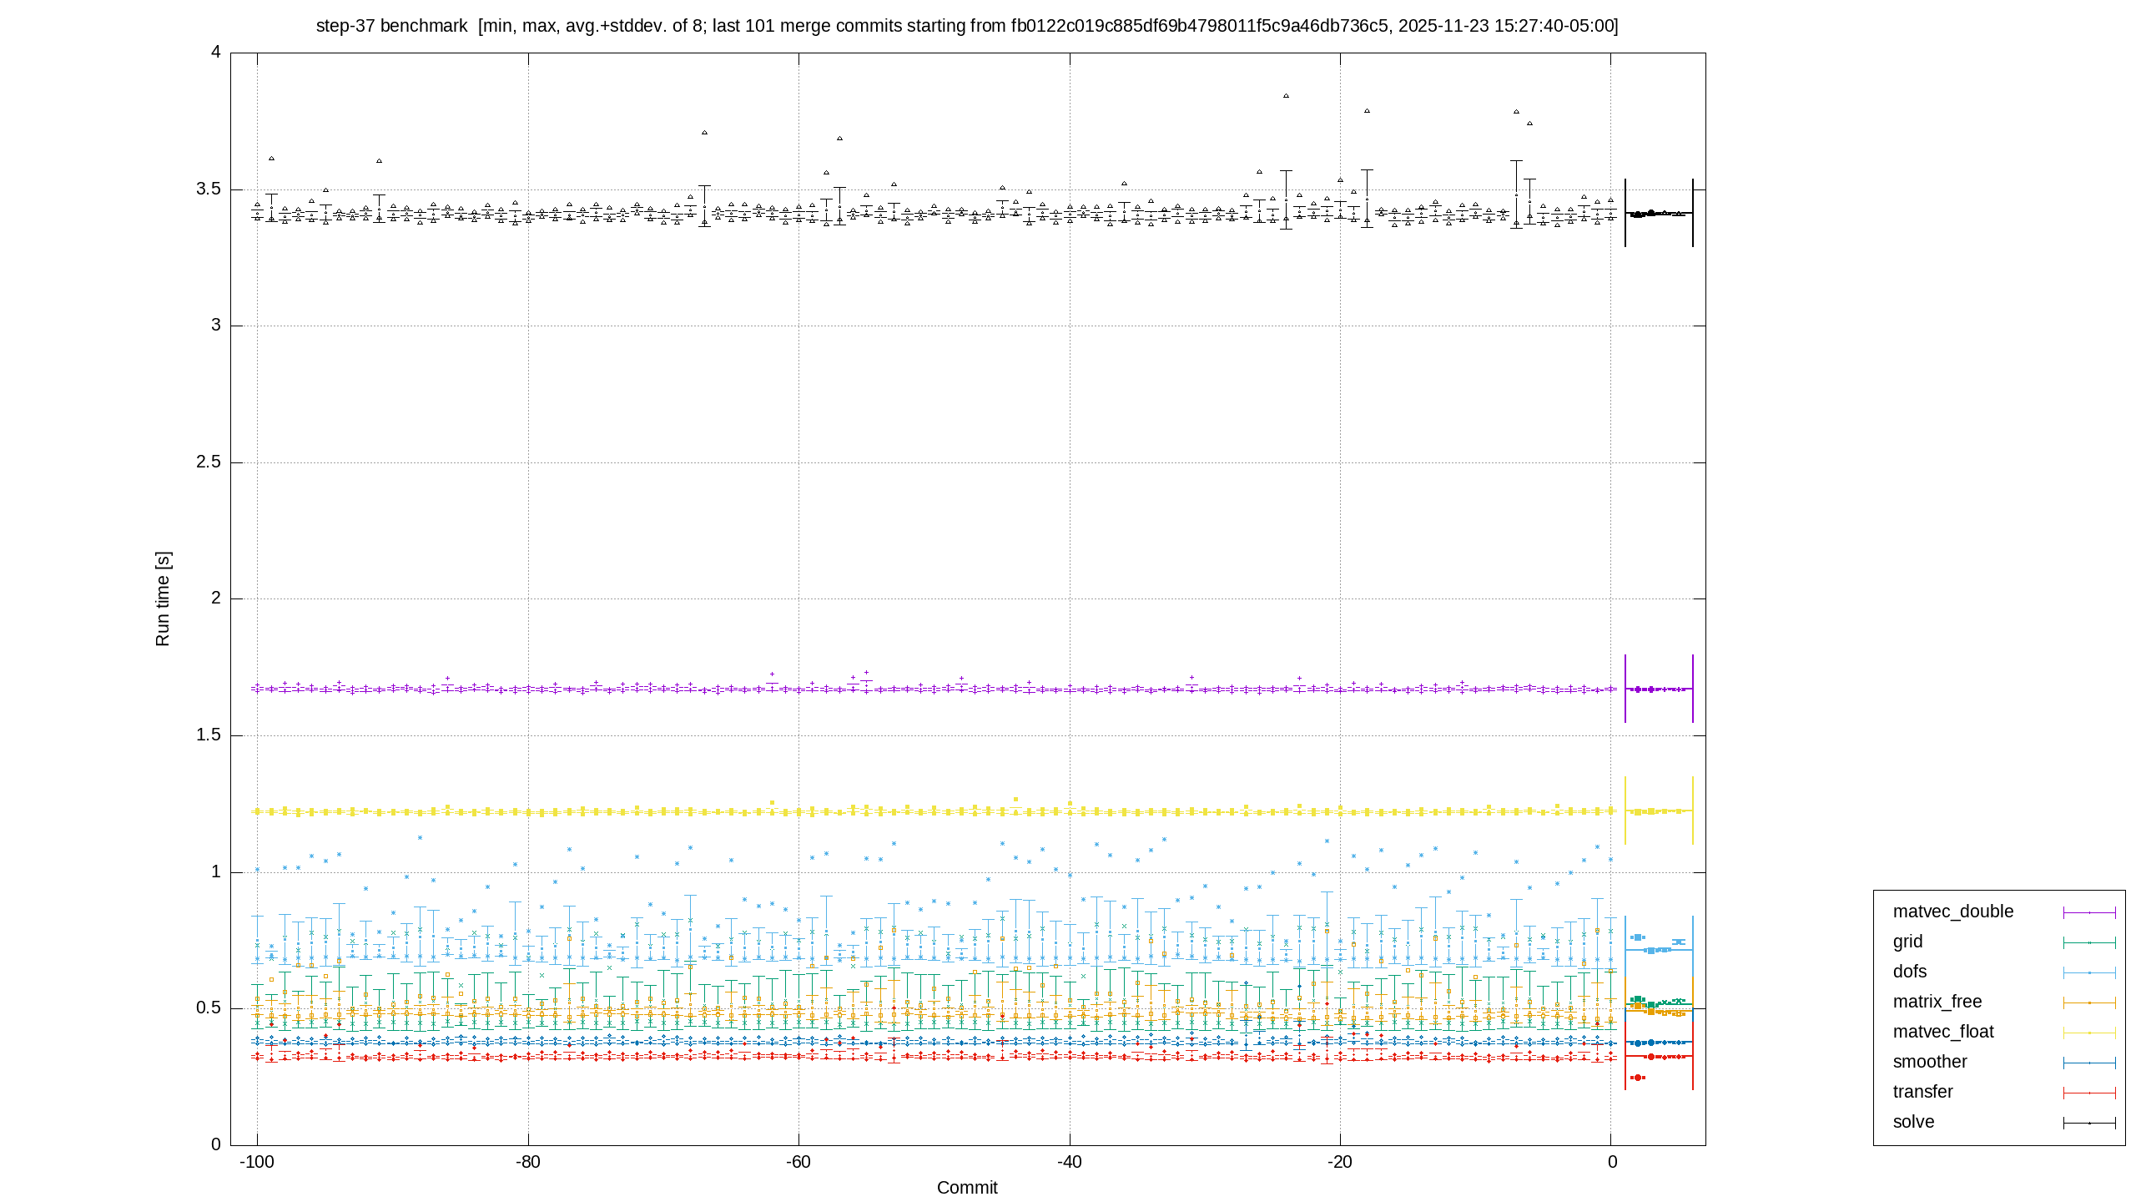Click the black solve summary error bar
2136x1202 pixels.
pos(1659,213)
